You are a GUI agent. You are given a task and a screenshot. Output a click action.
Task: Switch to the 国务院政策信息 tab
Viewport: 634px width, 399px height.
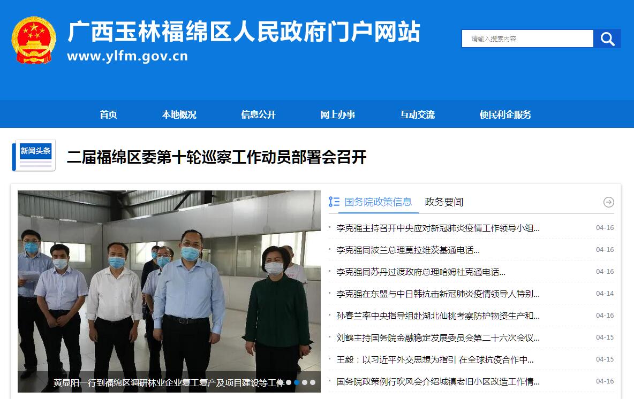click(x=378, y=202)
